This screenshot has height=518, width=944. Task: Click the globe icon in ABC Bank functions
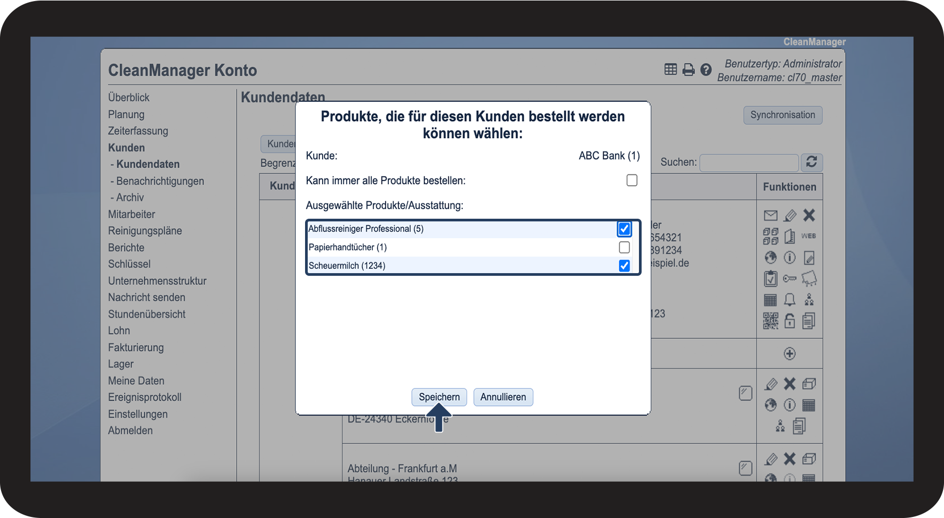(770, 258)
